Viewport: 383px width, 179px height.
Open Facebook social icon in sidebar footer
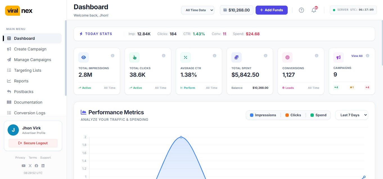37,166
